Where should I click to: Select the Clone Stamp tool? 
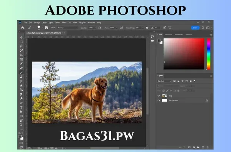click(x=21, y=77)
